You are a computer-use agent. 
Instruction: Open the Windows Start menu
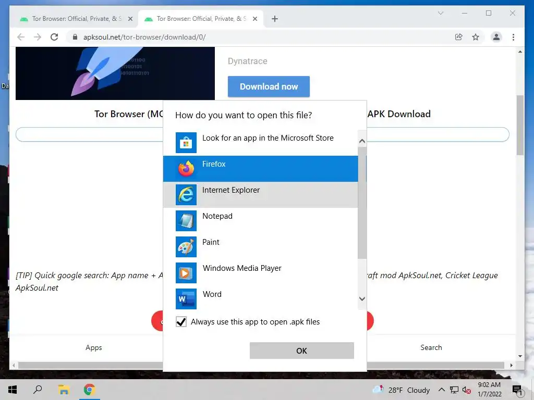[13, 390]
